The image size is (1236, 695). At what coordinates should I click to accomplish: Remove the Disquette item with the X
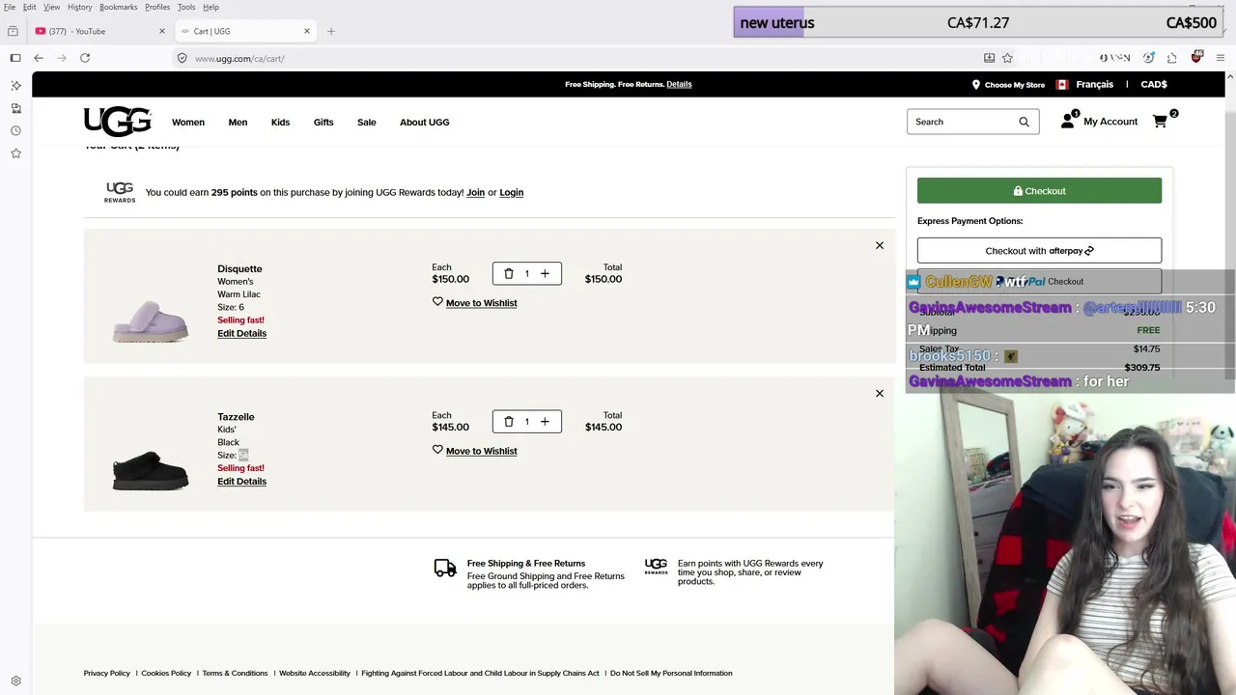pos(880,245)
